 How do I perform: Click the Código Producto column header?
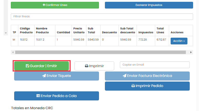(x=26, y=30)
